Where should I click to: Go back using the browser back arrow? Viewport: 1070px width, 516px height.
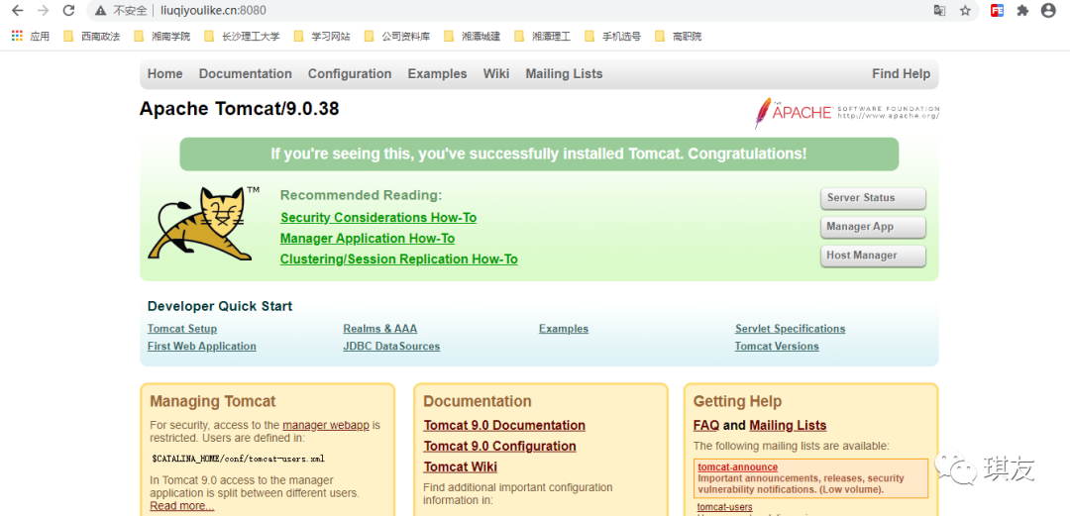pyautogui.click(x=17, y=10)
